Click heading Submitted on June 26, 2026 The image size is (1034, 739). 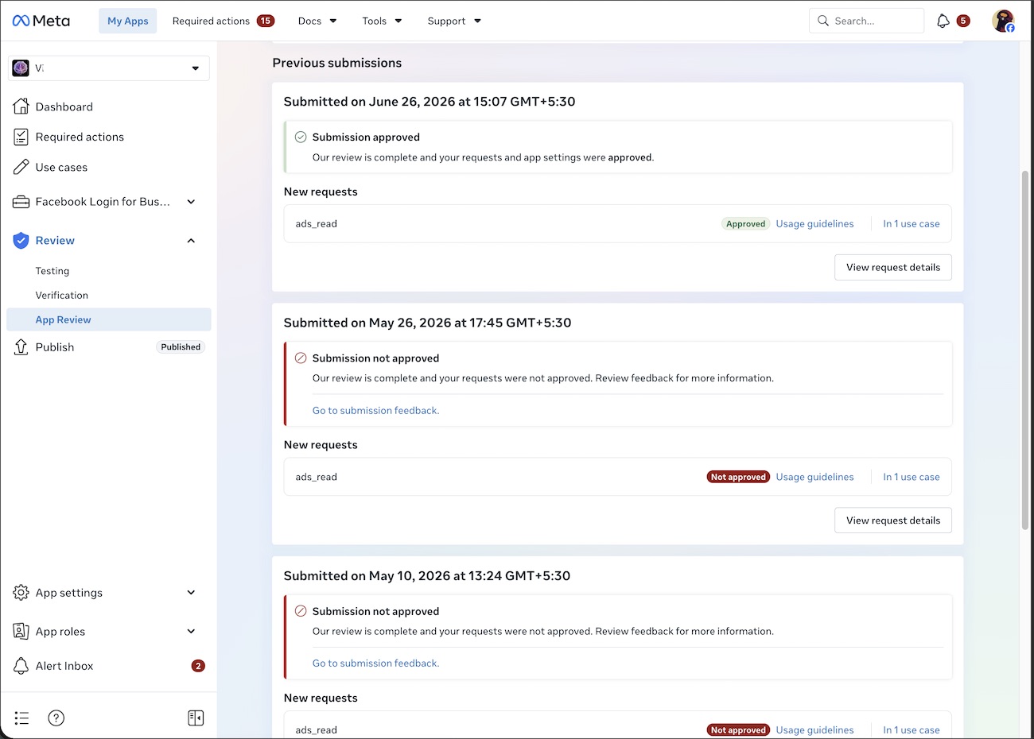(430, 102)
